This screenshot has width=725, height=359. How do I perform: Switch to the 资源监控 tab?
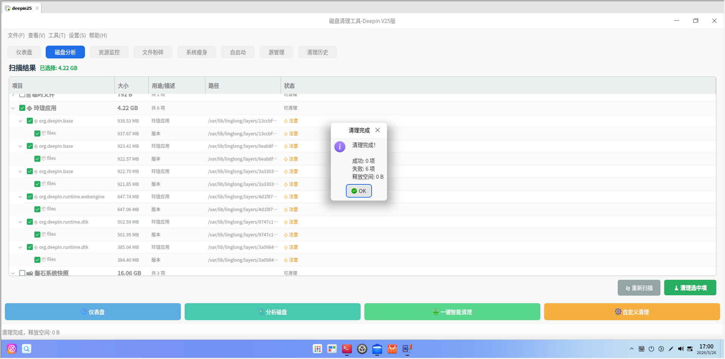[109, 52]
